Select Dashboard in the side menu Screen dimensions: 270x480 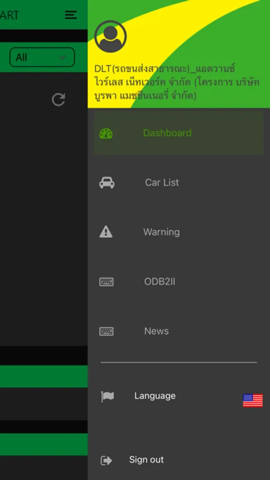pyautogui.click(x=178, y=133)
